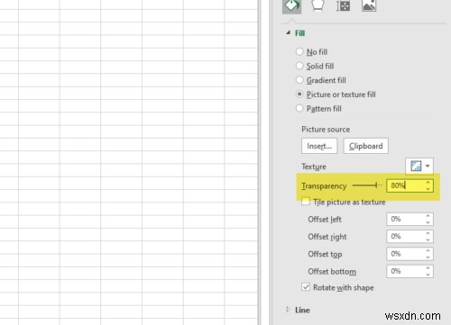Select the No fill radio option
This screenshot has height=325, width=451.
tap(299, 51)
